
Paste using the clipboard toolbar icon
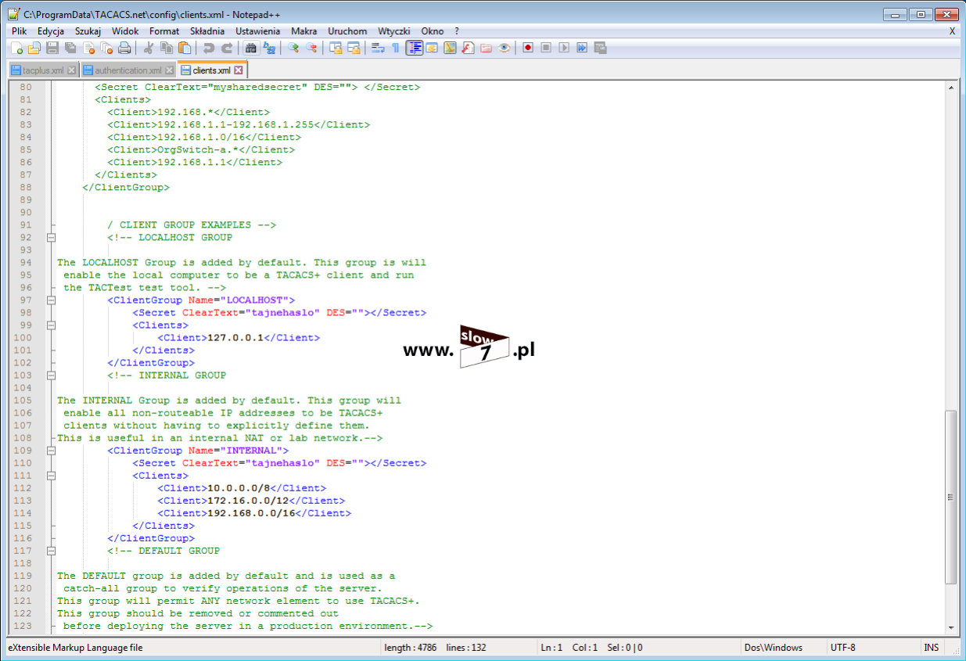click(185, 48)
